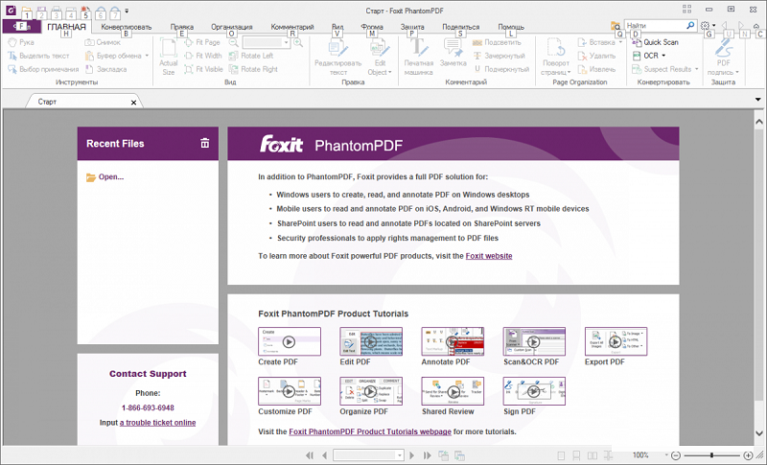Open the trouble ticket online link
This screenshot has width=767, height=465.
click(x=158, y=423)
